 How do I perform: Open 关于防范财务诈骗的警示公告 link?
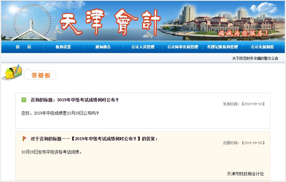point(255,58)
